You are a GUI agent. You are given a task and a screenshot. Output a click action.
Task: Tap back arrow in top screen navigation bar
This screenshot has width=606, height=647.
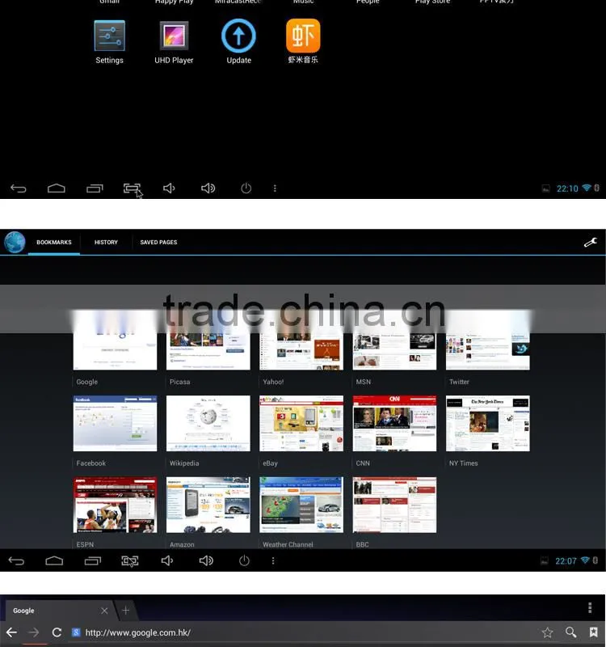(18, 188)
